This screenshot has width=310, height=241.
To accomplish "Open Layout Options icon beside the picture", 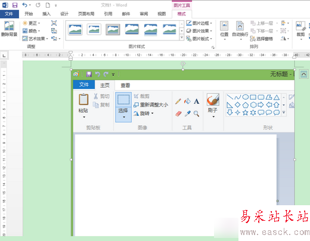I will (x=303, y=74).
